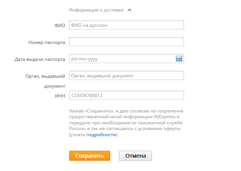Save the form with Сохранить
Screen dimensions: 241x171
[90, 156]
